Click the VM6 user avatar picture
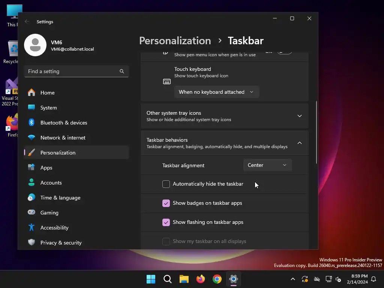Image resolution: width=384 pixels, height=288 pixels. pyautogui.click(x=35, y=45)
